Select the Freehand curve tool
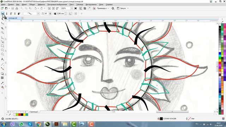Viewport: 226px width, 127px height. coord(2,38)
